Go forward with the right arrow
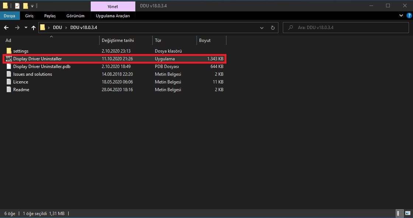This screenshot has width=413, height=218. click(x=17, y=28)
